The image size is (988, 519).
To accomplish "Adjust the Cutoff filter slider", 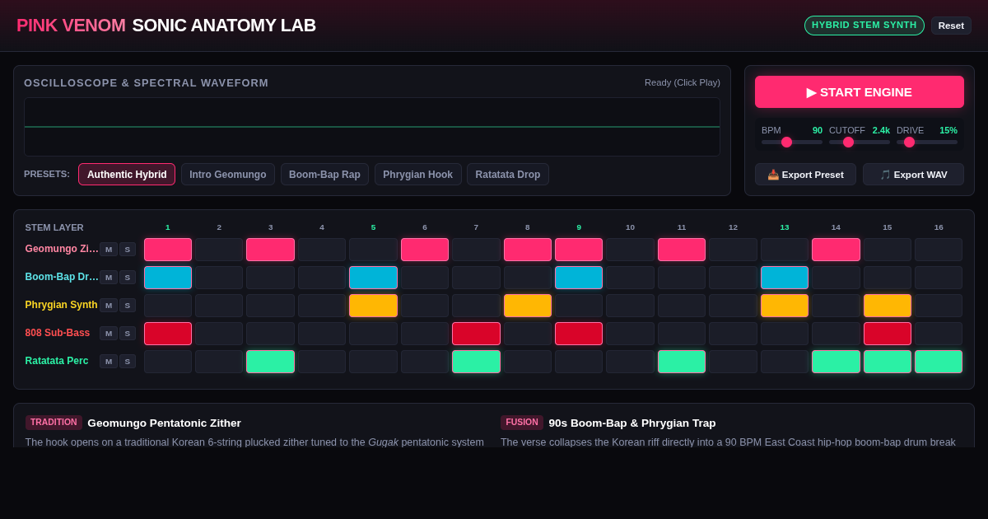I will pos(860,142).
